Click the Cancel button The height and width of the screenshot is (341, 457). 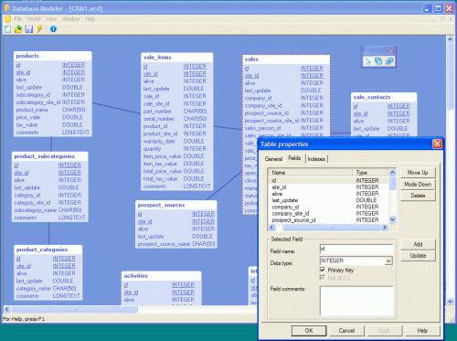click(346, 330)
